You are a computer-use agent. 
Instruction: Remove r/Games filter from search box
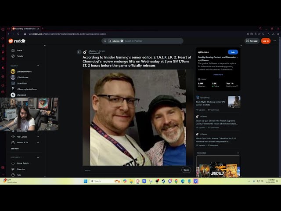coord(122,41)
